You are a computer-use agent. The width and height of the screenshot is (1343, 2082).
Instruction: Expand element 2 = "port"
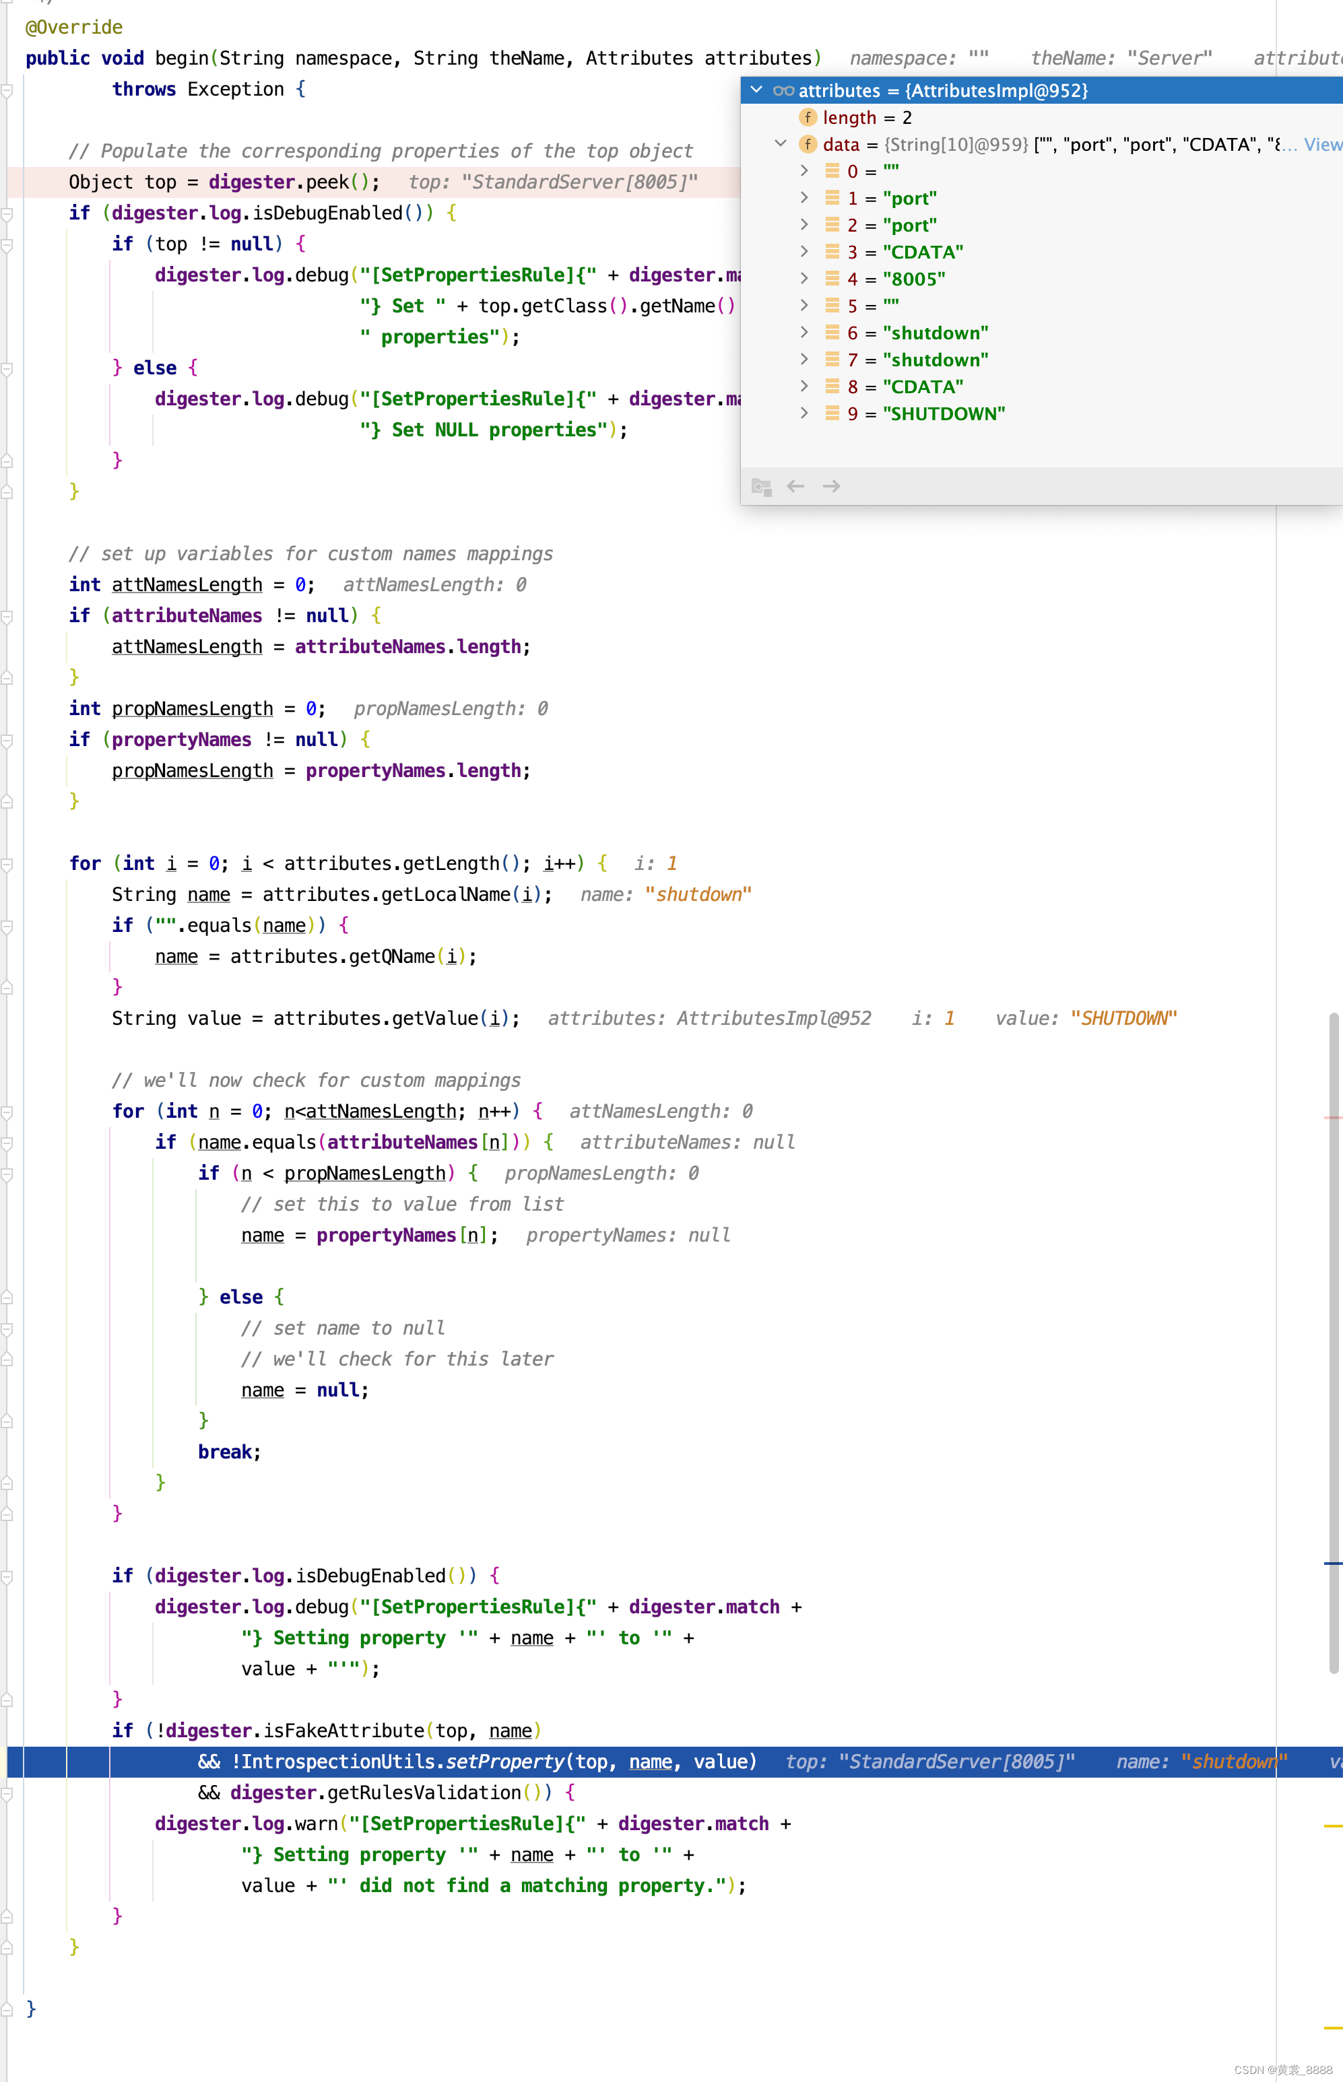click(x=804, y=225)
